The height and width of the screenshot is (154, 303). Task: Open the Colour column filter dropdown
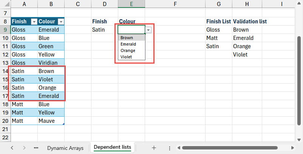tap(60, 21)
